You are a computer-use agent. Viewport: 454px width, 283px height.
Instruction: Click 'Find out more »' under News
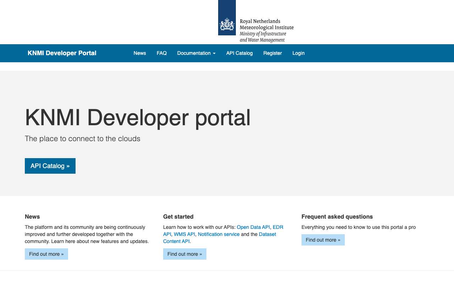46,254
